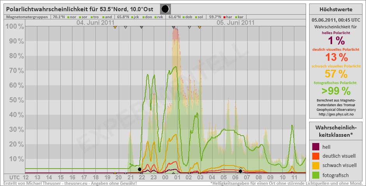This screenshot has width=366, height=186.
Task: Click the dark purple 'hell' legend swatch
Action: (316, 146)
